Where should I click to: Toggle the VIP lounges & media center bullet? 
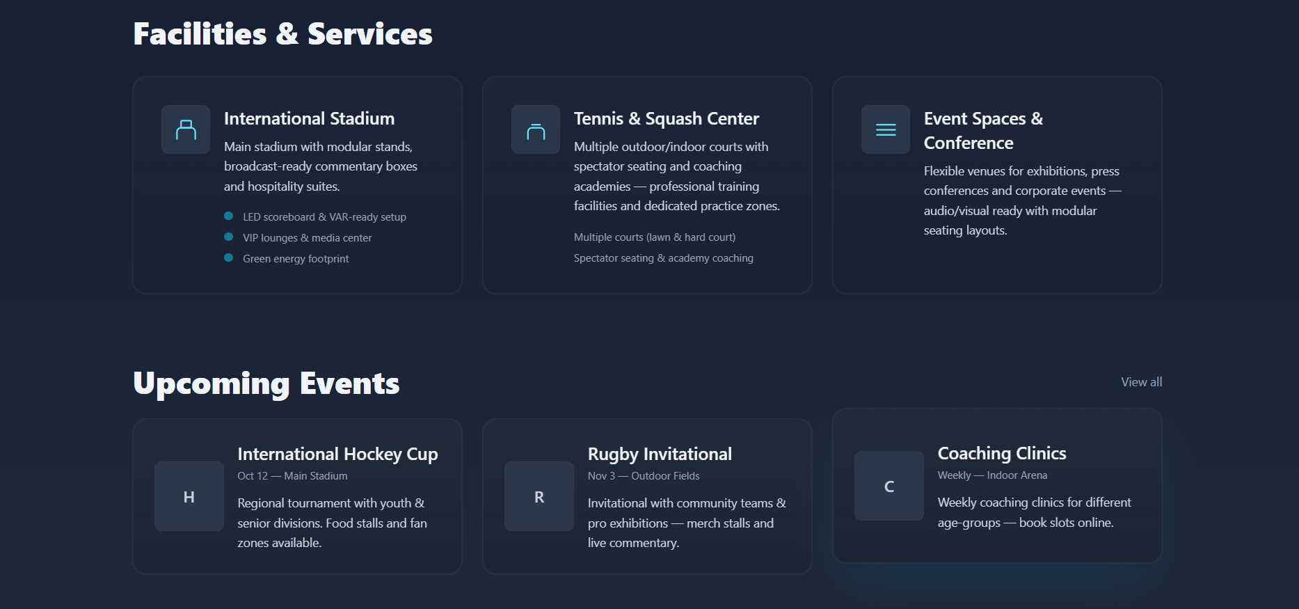229,237
